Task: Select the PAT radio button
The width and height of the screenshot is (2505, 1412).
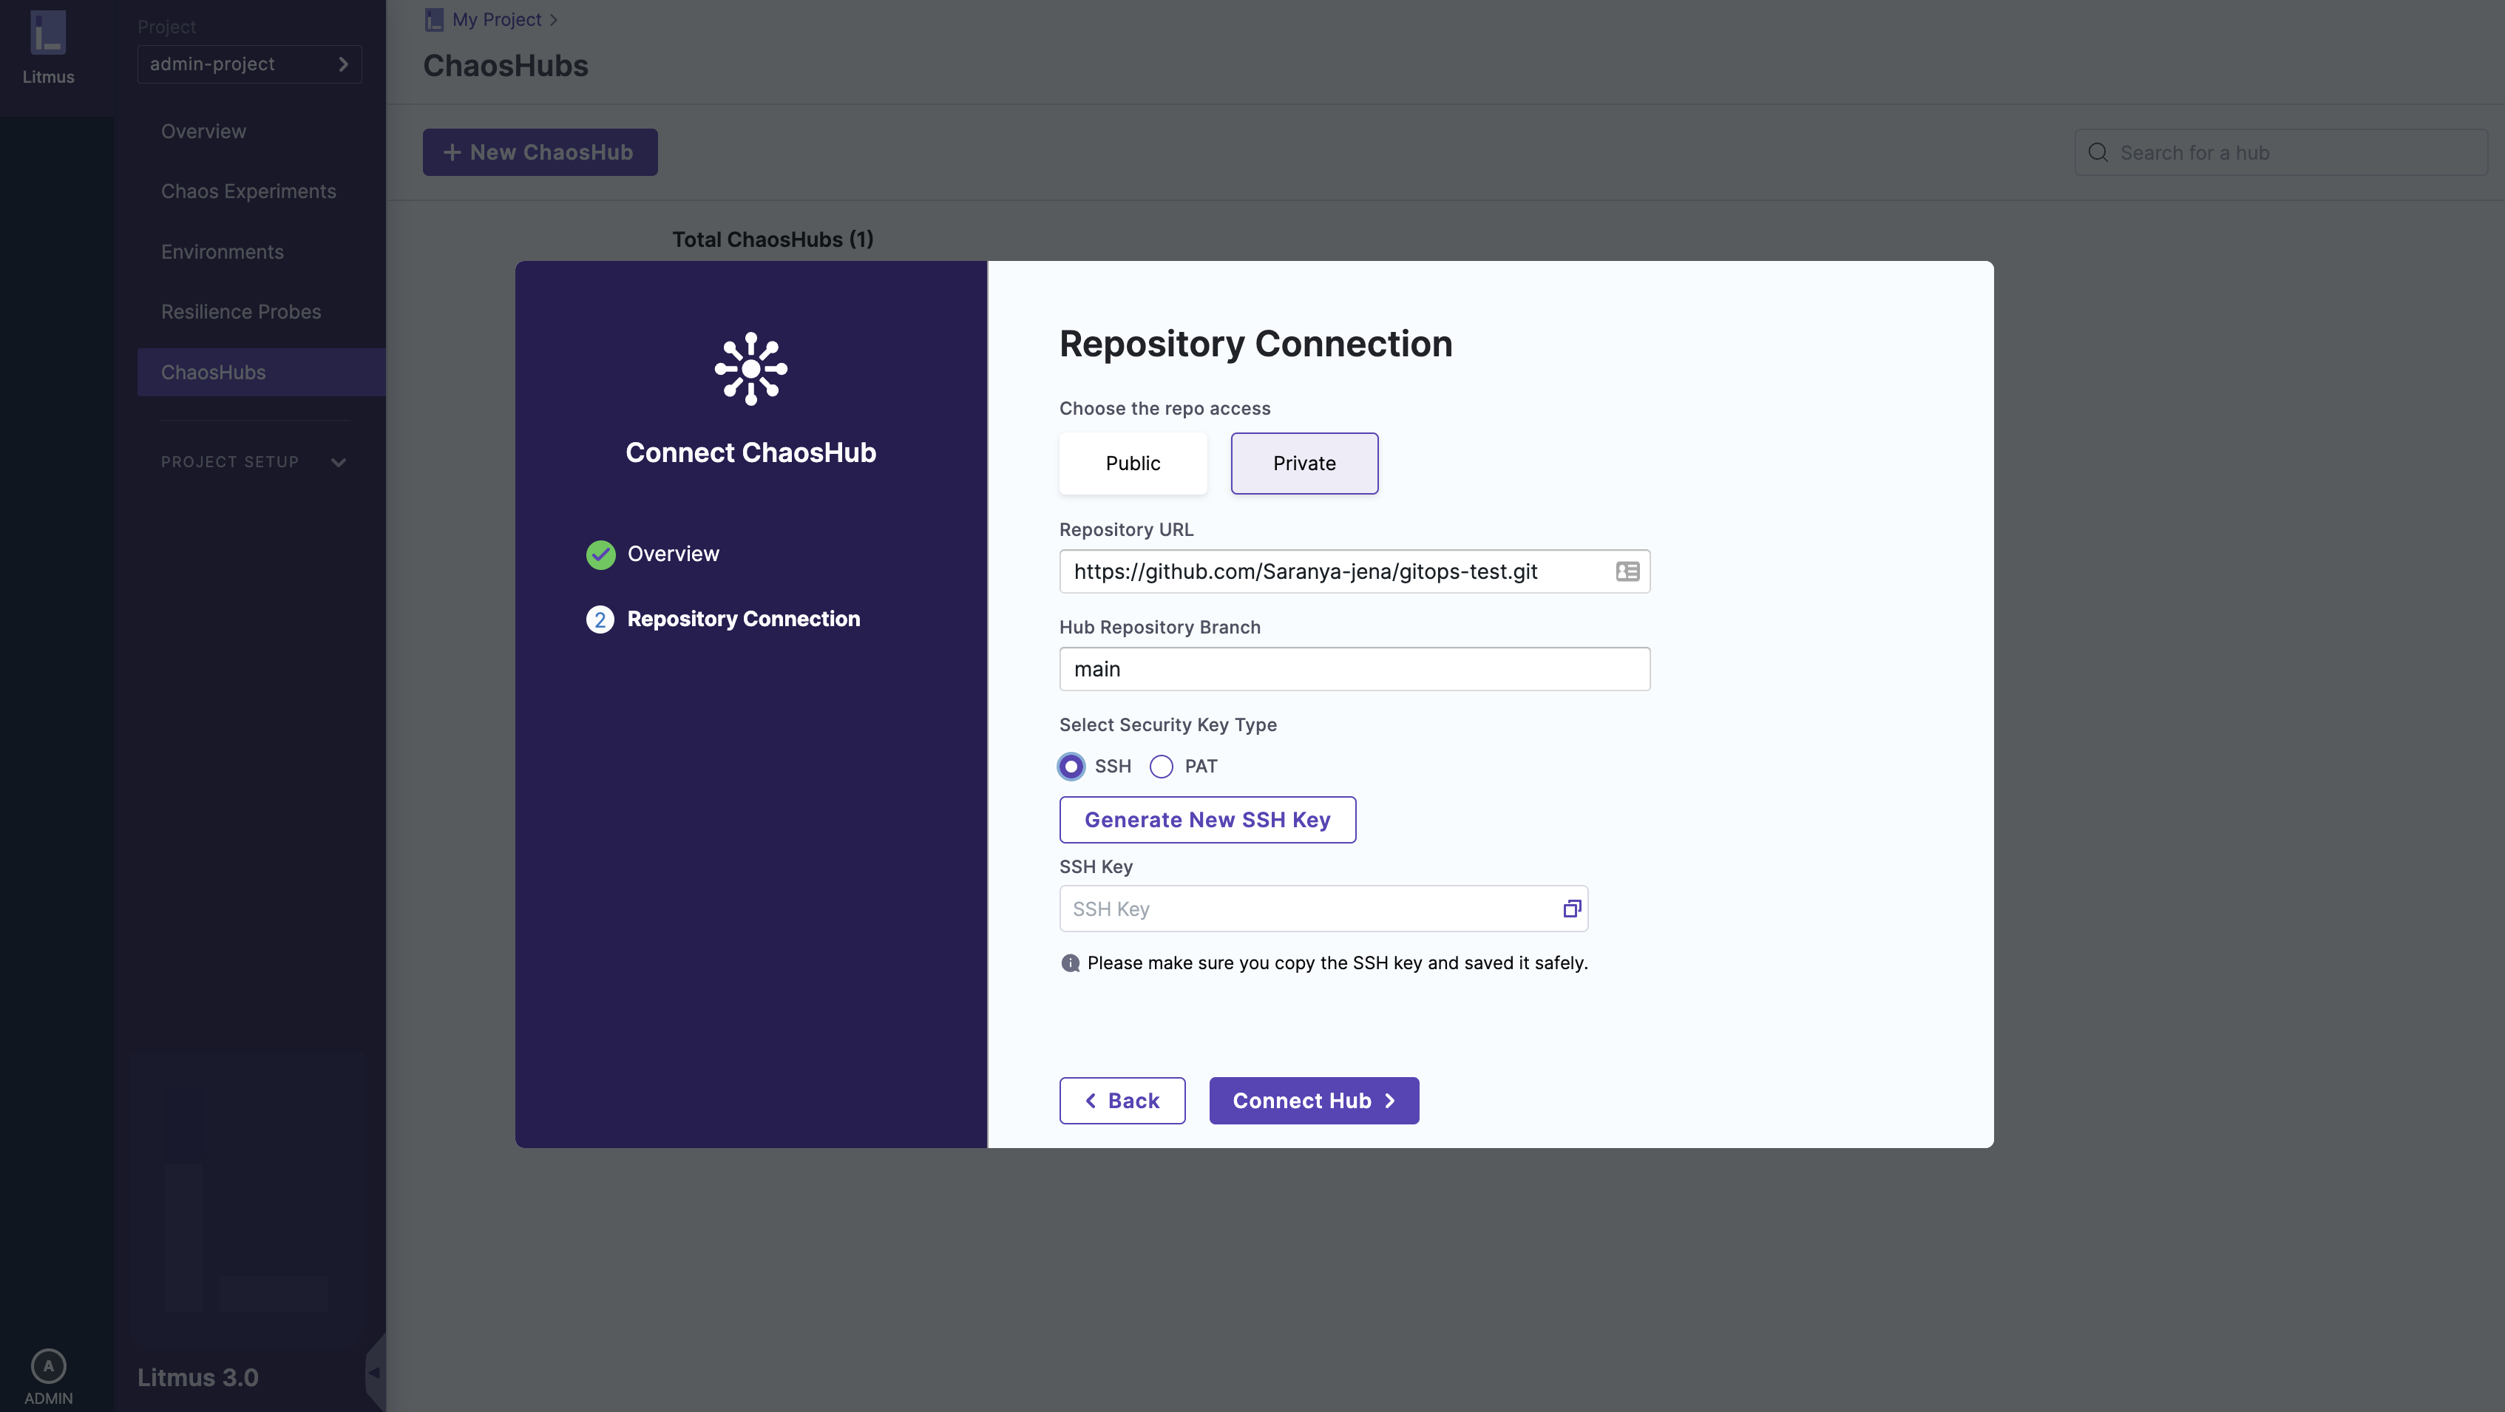Action: pyautogui.click(x=1161, y=767)
